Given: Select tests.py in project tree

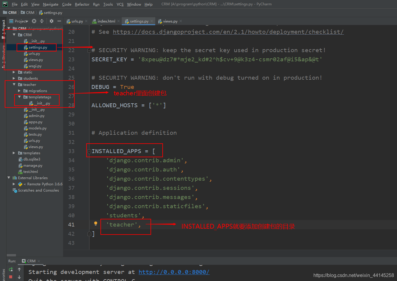Looking at the screenshot, I should click(x=35, y=134).
